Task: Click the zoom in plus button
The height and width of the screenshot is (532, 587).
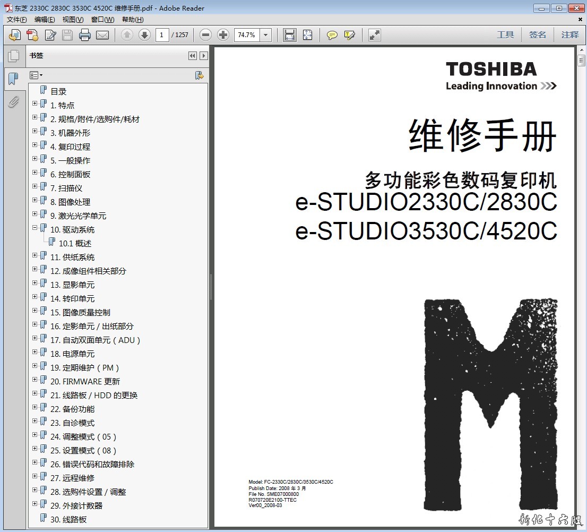Action: [223, 35]
